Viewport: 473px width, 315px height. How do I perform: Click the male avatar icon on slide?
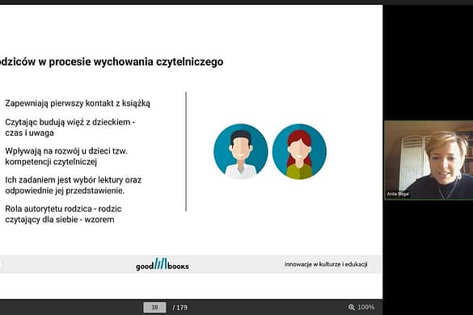click(241, 151)
